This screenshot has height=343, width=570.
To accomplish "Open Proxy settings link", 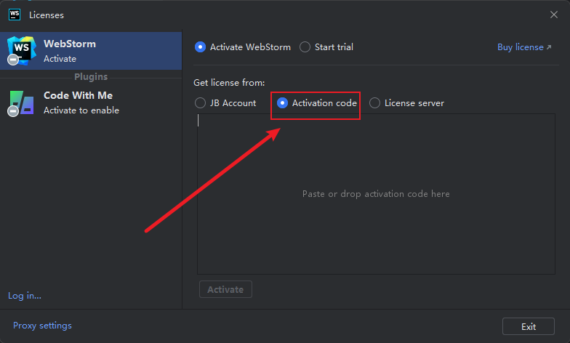I will click(x=42, y=326).
